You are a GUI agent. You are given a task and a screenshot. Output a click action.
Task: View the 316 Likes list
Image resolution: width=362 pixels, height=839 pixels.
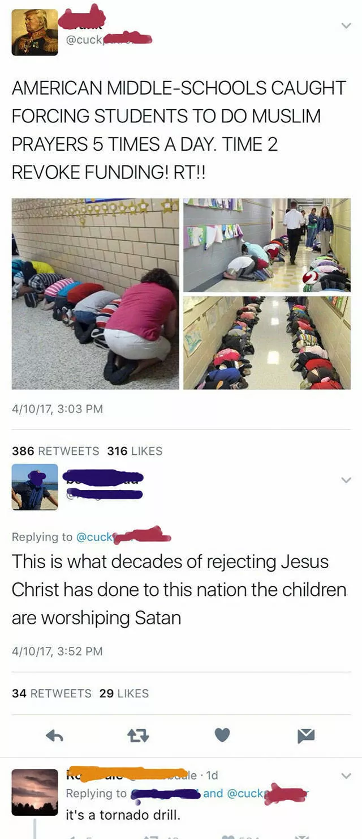click(x=135, y=451)
